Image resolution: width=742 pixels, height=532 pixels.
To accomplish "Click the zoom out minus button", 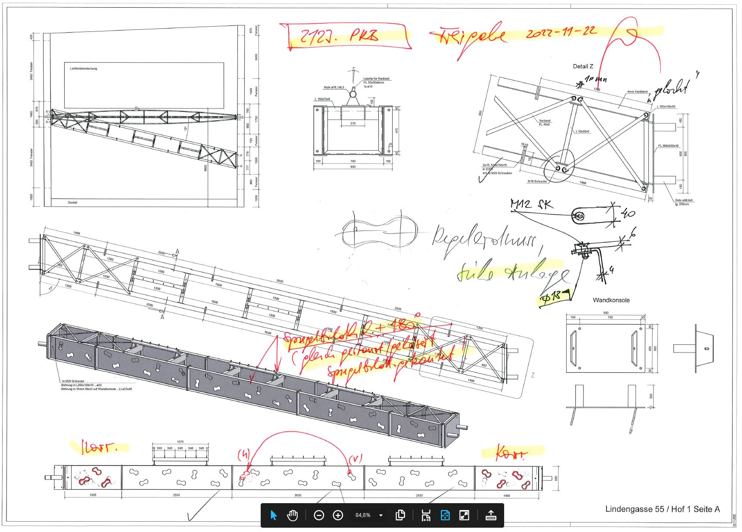I will (x=319, y=515).
